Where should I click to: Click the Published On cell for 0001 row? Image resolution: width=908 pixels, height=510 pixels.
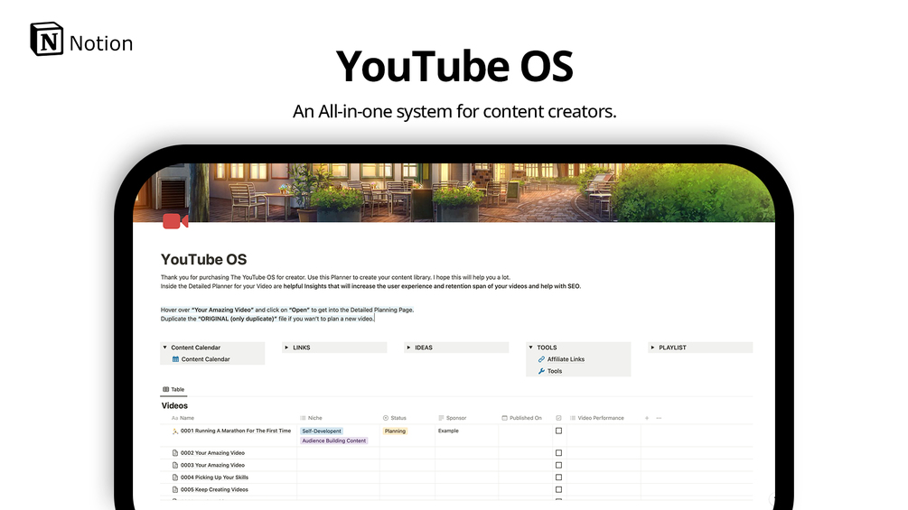coord(525,435)
